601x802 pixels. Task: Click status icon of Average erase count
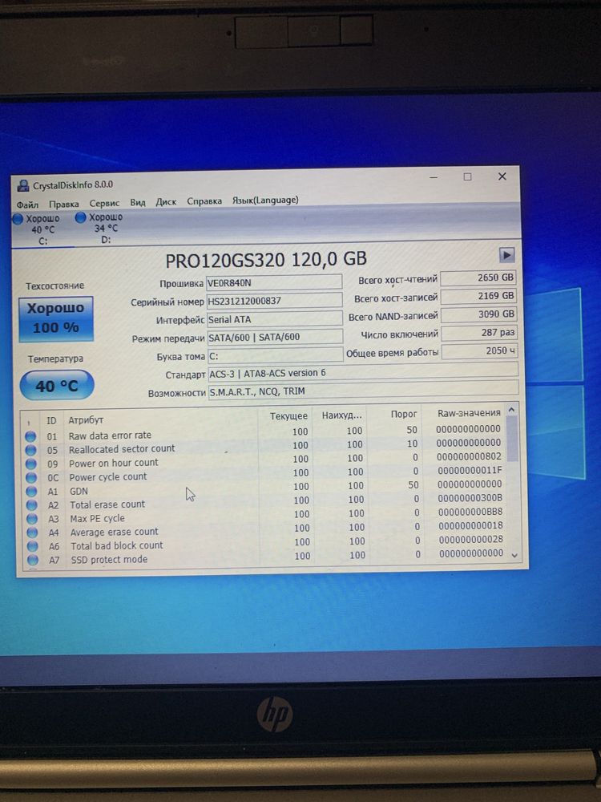(x=33, y=533)
